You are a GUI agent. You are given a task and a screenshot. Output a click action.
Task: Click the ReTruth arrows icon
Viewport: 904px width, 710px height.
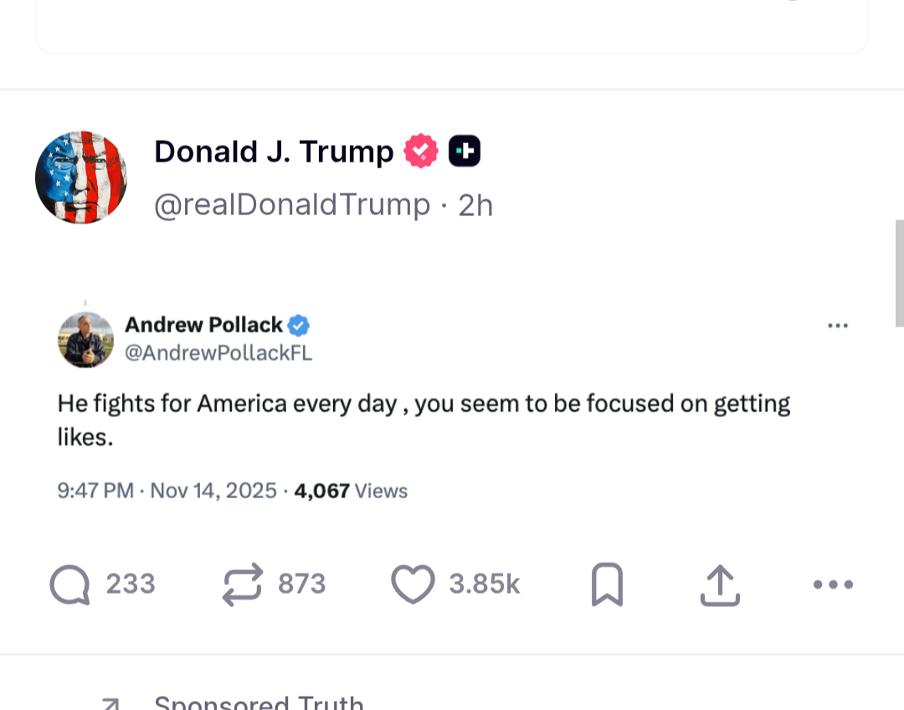(x=243, y=584)
